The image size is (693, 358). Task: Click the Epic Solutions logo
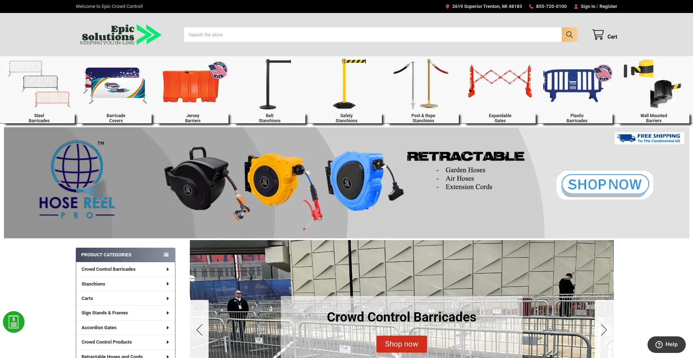(x=121, y=35)
